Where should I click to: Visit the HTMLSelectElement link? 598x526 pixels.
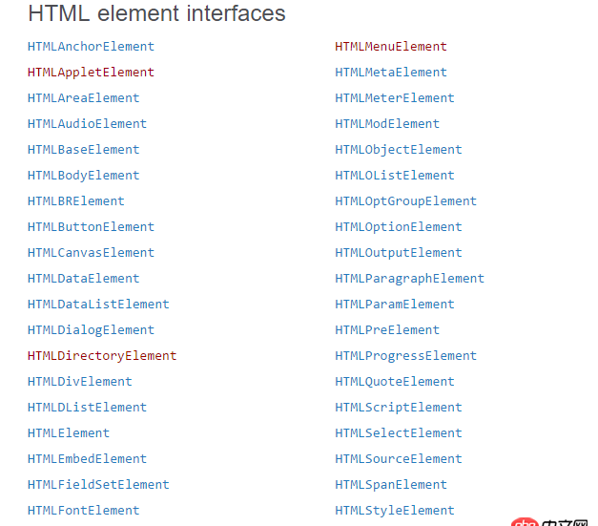pyautogui.click(x=399, y=432)
